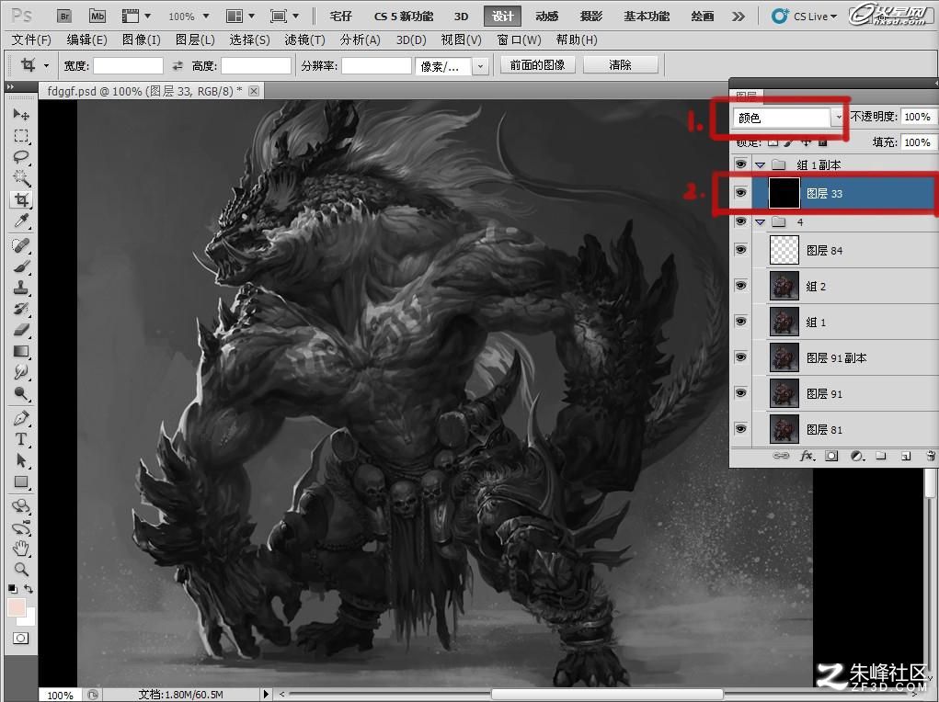The width and height of the screenshot is (939, 702).
Task: Open the 图像(I) menu
Action: (142, 40)
